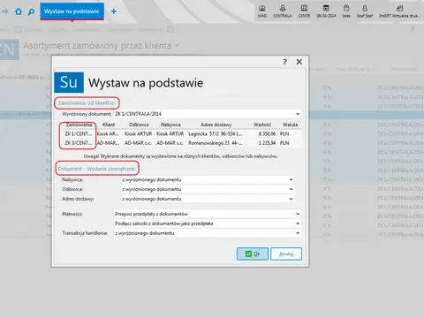Click the 'AD-MAR s.c.' Odbiorca cell
Viewport: 424px width, 318px height.
138,143
